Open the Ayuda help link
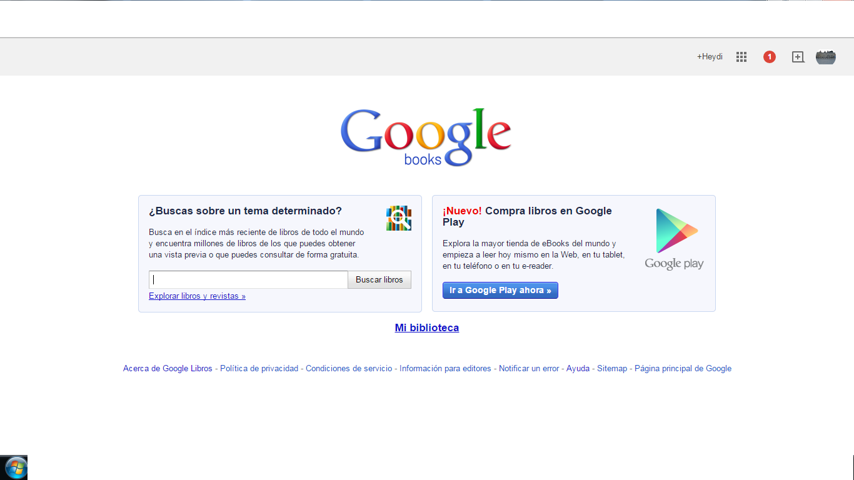 click(578, 369)
